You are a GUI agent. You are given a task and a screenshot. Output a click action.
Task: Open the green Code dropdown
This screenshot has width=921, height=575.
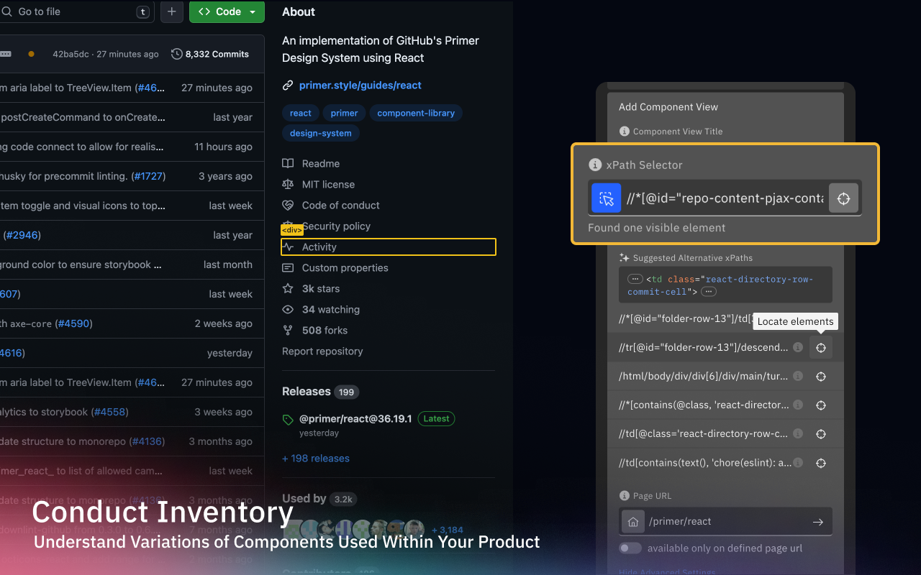tap(227, 11)
